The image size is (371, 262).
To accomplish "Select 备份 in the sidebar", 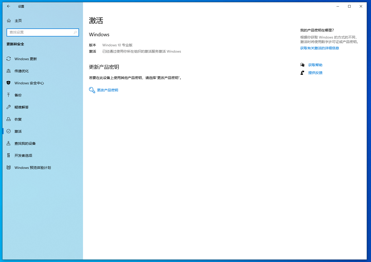I will click(x=43, y=95).
